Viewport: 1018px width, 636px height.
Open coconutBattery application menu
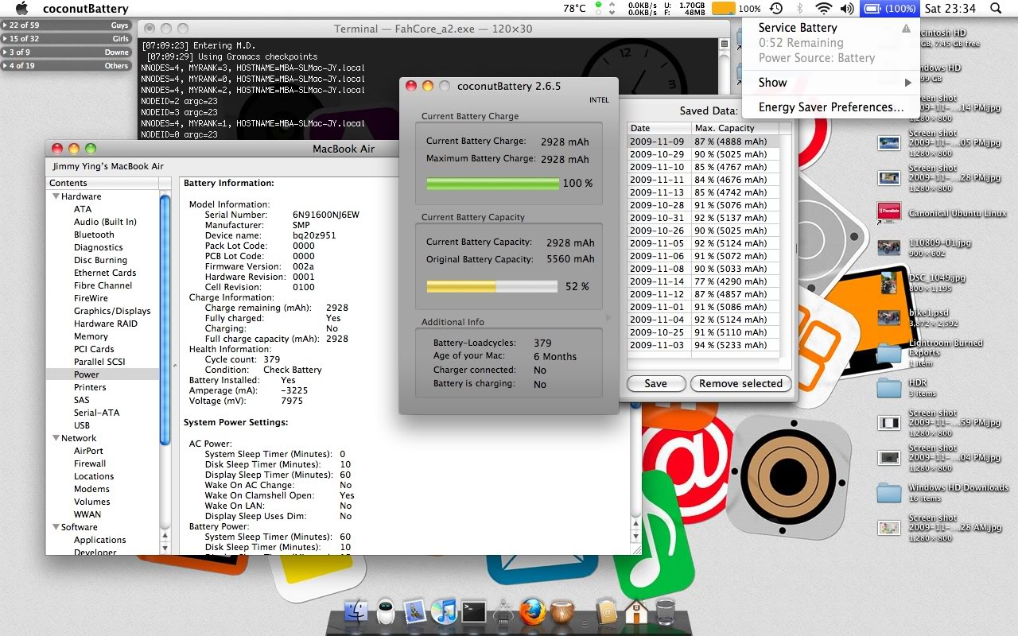(85, 8)
